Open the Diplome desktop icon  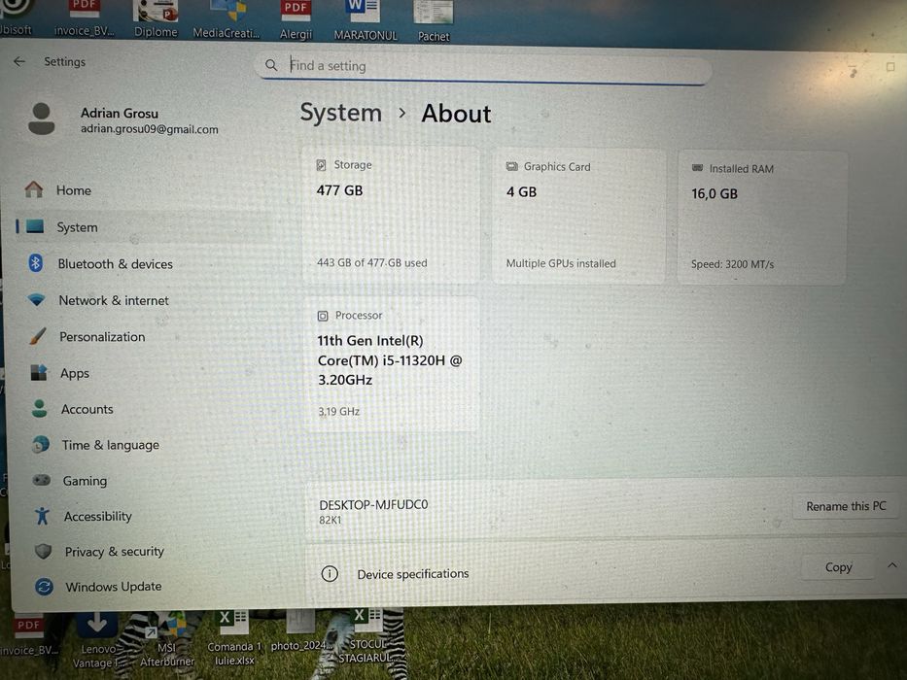click(x=156, y=18)
